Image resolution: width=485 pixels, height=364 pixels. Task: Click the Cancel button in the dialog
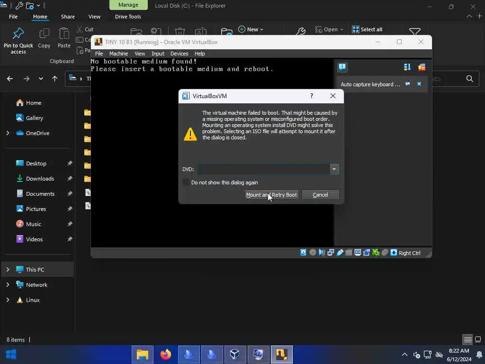pyautogui.click(x=320, y=195)
